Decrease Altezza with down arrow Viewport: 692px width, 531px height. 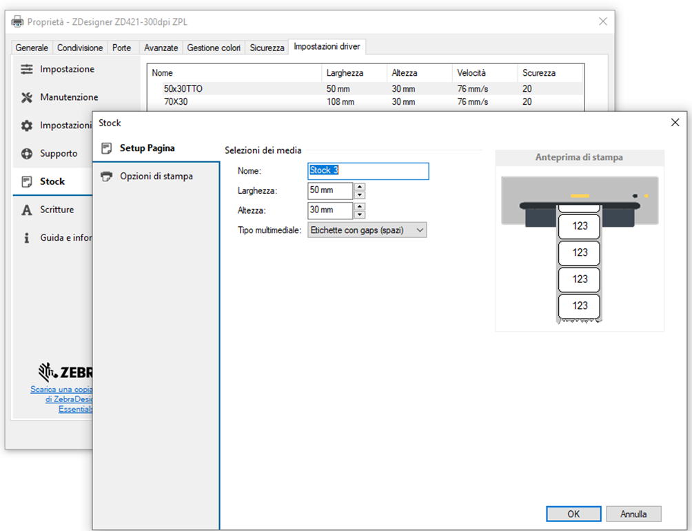point(359,214)
